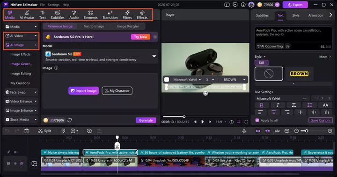337x177 pixels.
Task: Toggle AA uppercase text option
Action: (x=325, y=105)
